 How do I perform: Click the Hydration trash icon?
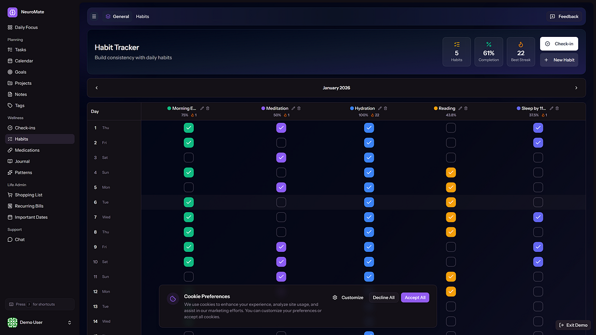tap(385, 108)
